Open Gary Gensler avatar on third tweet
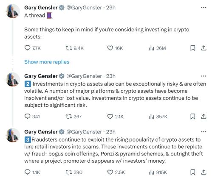The image size is (212, 178). pos(13,135)
